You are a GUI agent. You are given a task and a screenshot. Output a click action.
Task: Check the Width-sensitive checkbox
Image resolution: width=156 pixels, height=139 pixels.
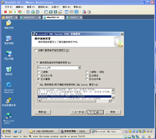[x=87, y=79]
